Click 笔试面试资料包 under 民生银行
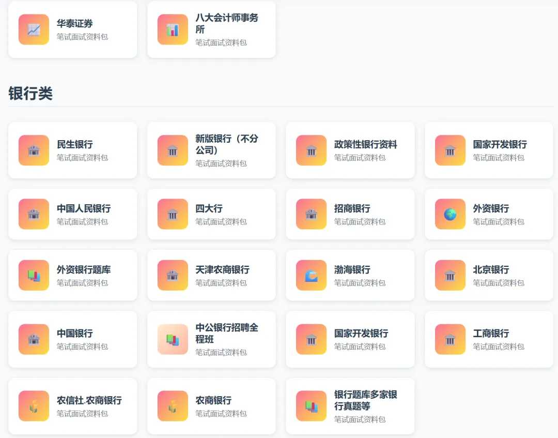 point(82,157)
